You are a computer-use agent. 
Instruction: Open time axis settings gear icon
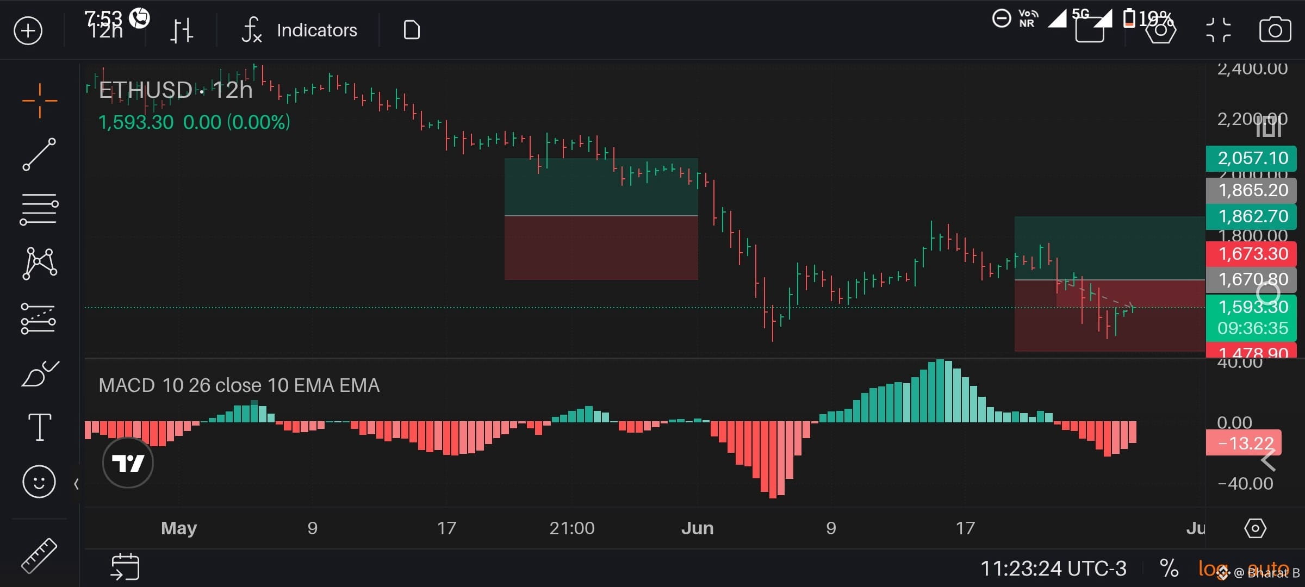pyautogui.click(x=1256, y=528)
